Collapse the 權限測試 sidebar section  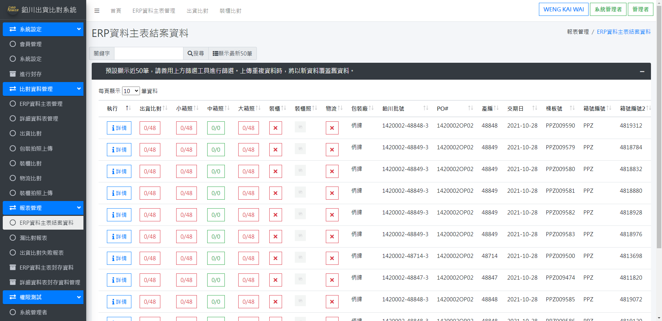coord(43,297)
